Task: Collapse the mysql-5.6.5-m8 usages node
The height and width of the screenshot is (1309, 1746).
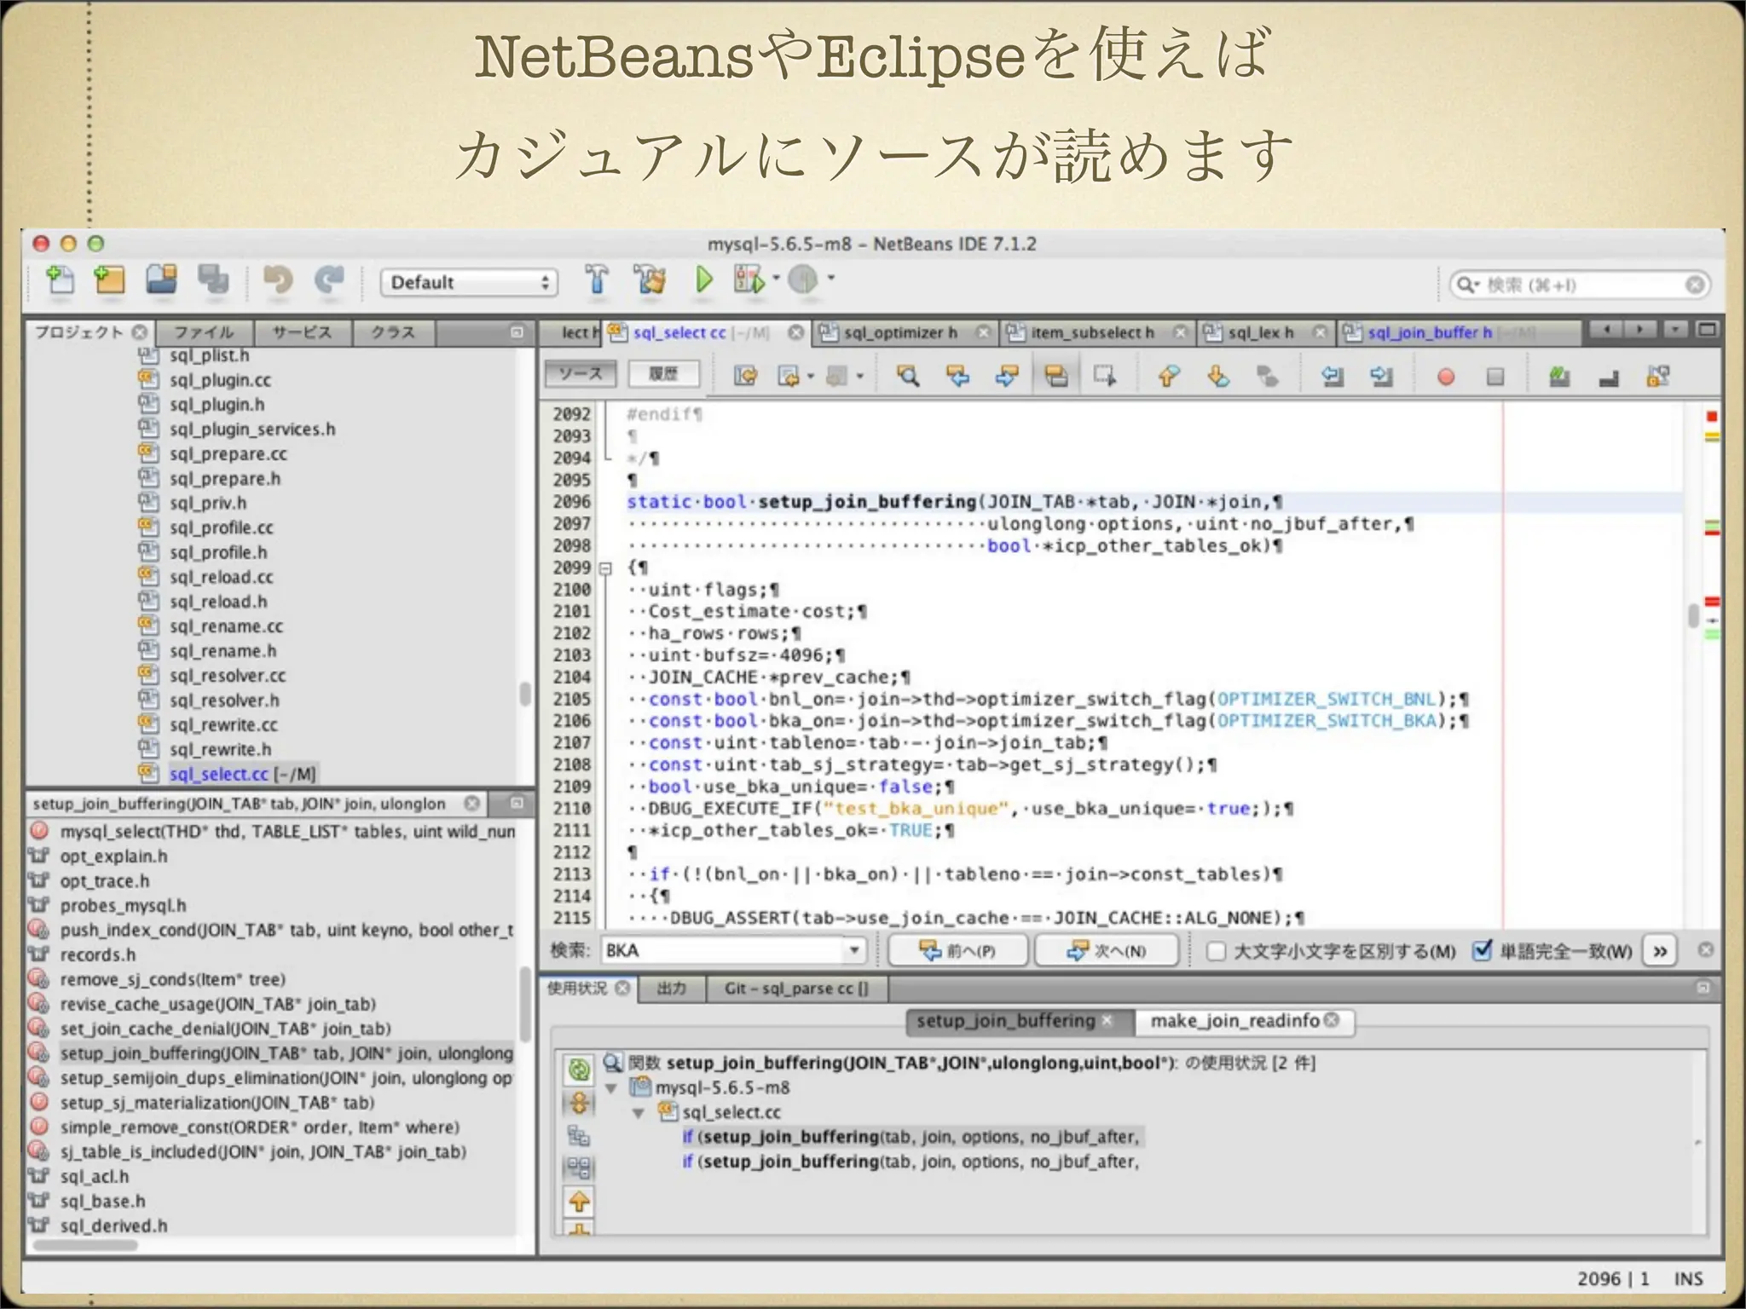Action: click(611, 1088)
